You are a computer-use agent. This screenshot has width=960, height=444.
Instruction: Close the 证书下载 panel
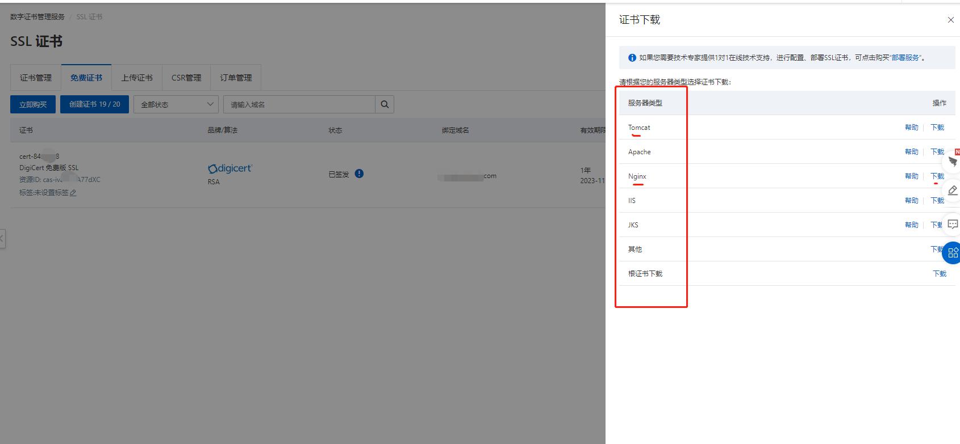[950, 20]
